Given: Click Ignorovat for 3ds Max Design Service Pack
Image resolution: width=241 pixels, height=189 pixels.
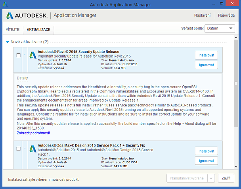Looking at the screenshot, I should [206, 161].
